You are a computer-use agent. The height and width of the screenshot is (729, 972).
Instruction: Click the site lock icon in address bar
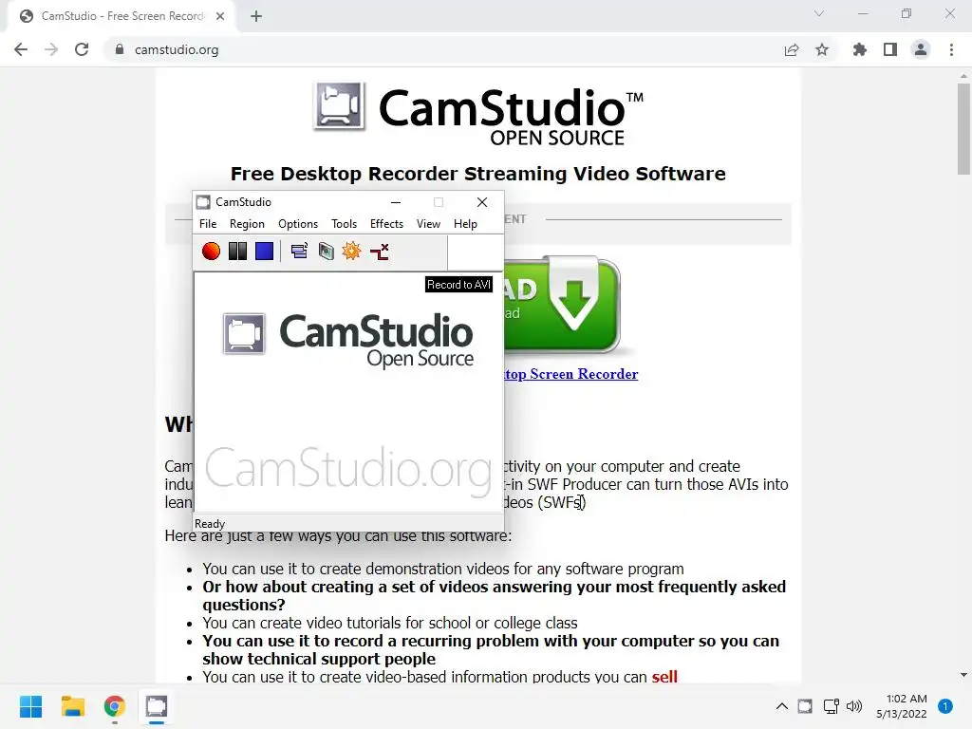120,49
